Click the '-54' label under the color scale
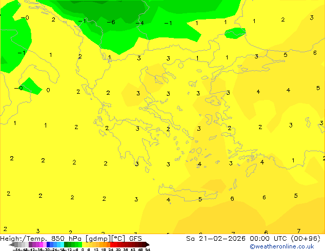This screenshot has width=325, height=251. (17, 249)
